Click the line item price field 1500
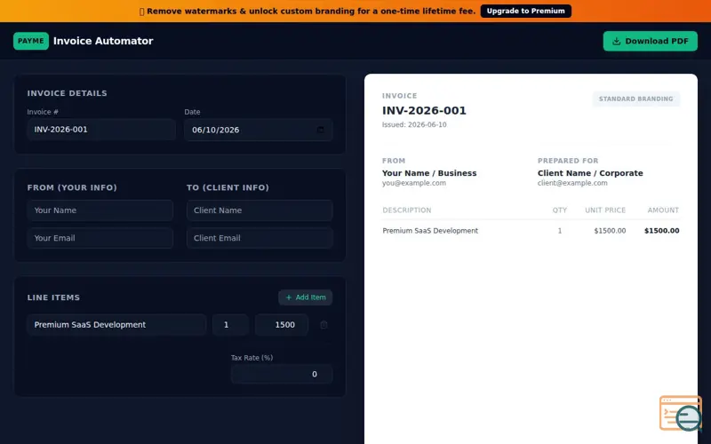 pos(282,325)
